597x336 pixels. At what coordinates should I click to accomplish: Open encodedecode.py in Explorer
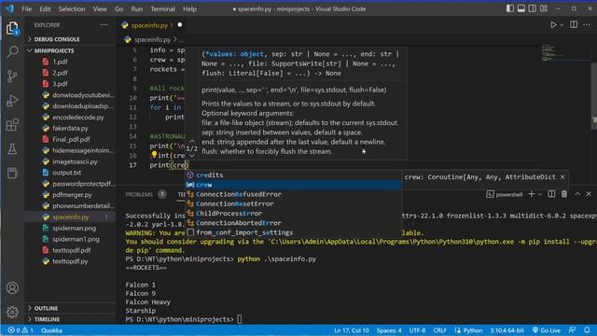click(78, 117)
